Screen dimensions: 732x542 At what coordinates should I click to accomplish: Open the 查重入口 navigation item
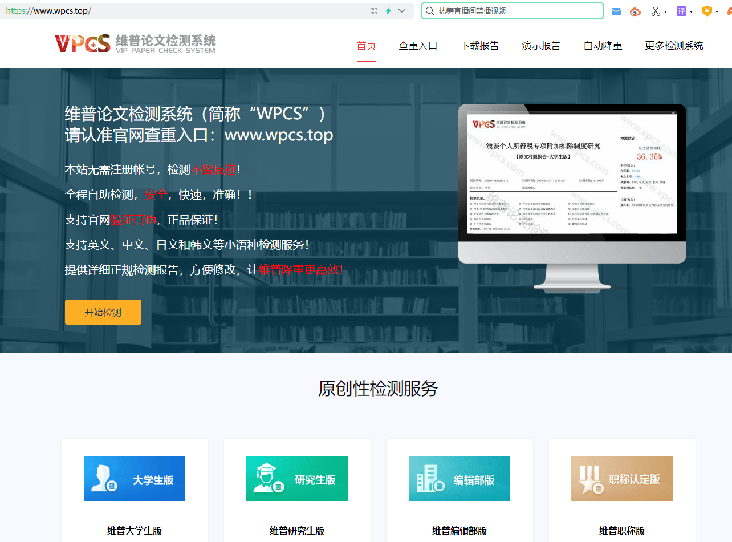point(418,46)
